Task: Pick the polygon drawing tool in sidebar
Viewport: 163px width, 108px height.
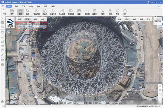Action: (2, 42)
